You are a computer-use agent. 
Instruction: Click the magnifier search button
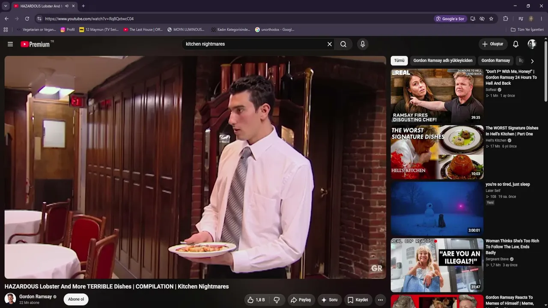pos(343,44)
